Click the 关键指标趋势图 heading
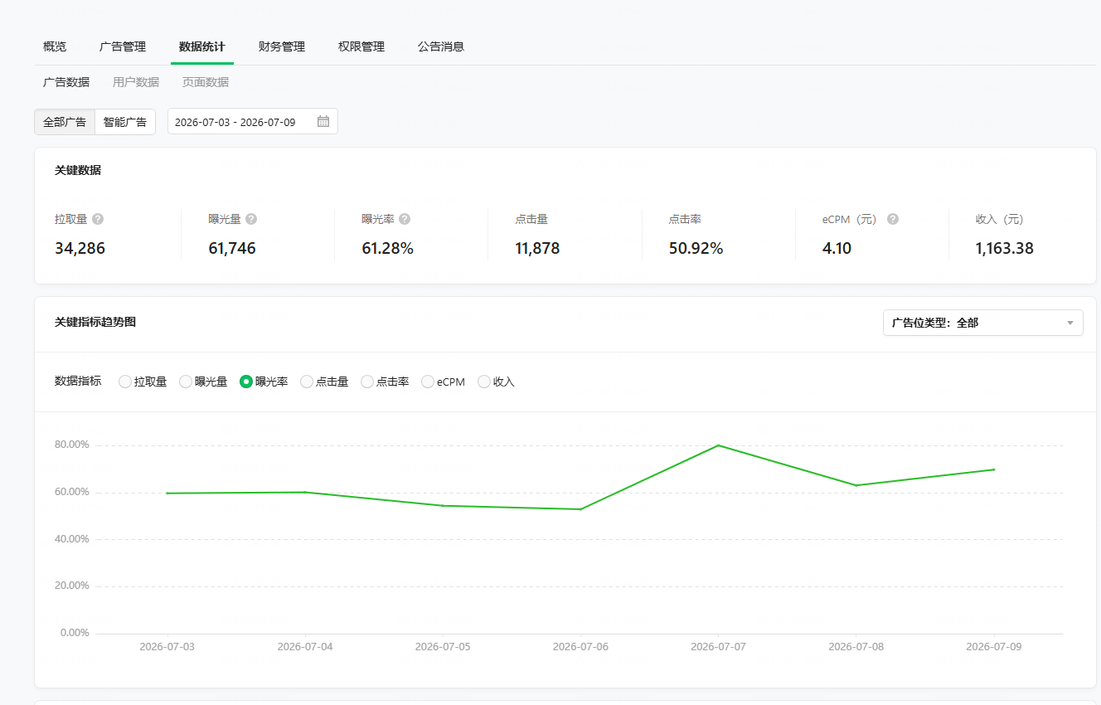 pyautogui.click(x=95, y=322)
